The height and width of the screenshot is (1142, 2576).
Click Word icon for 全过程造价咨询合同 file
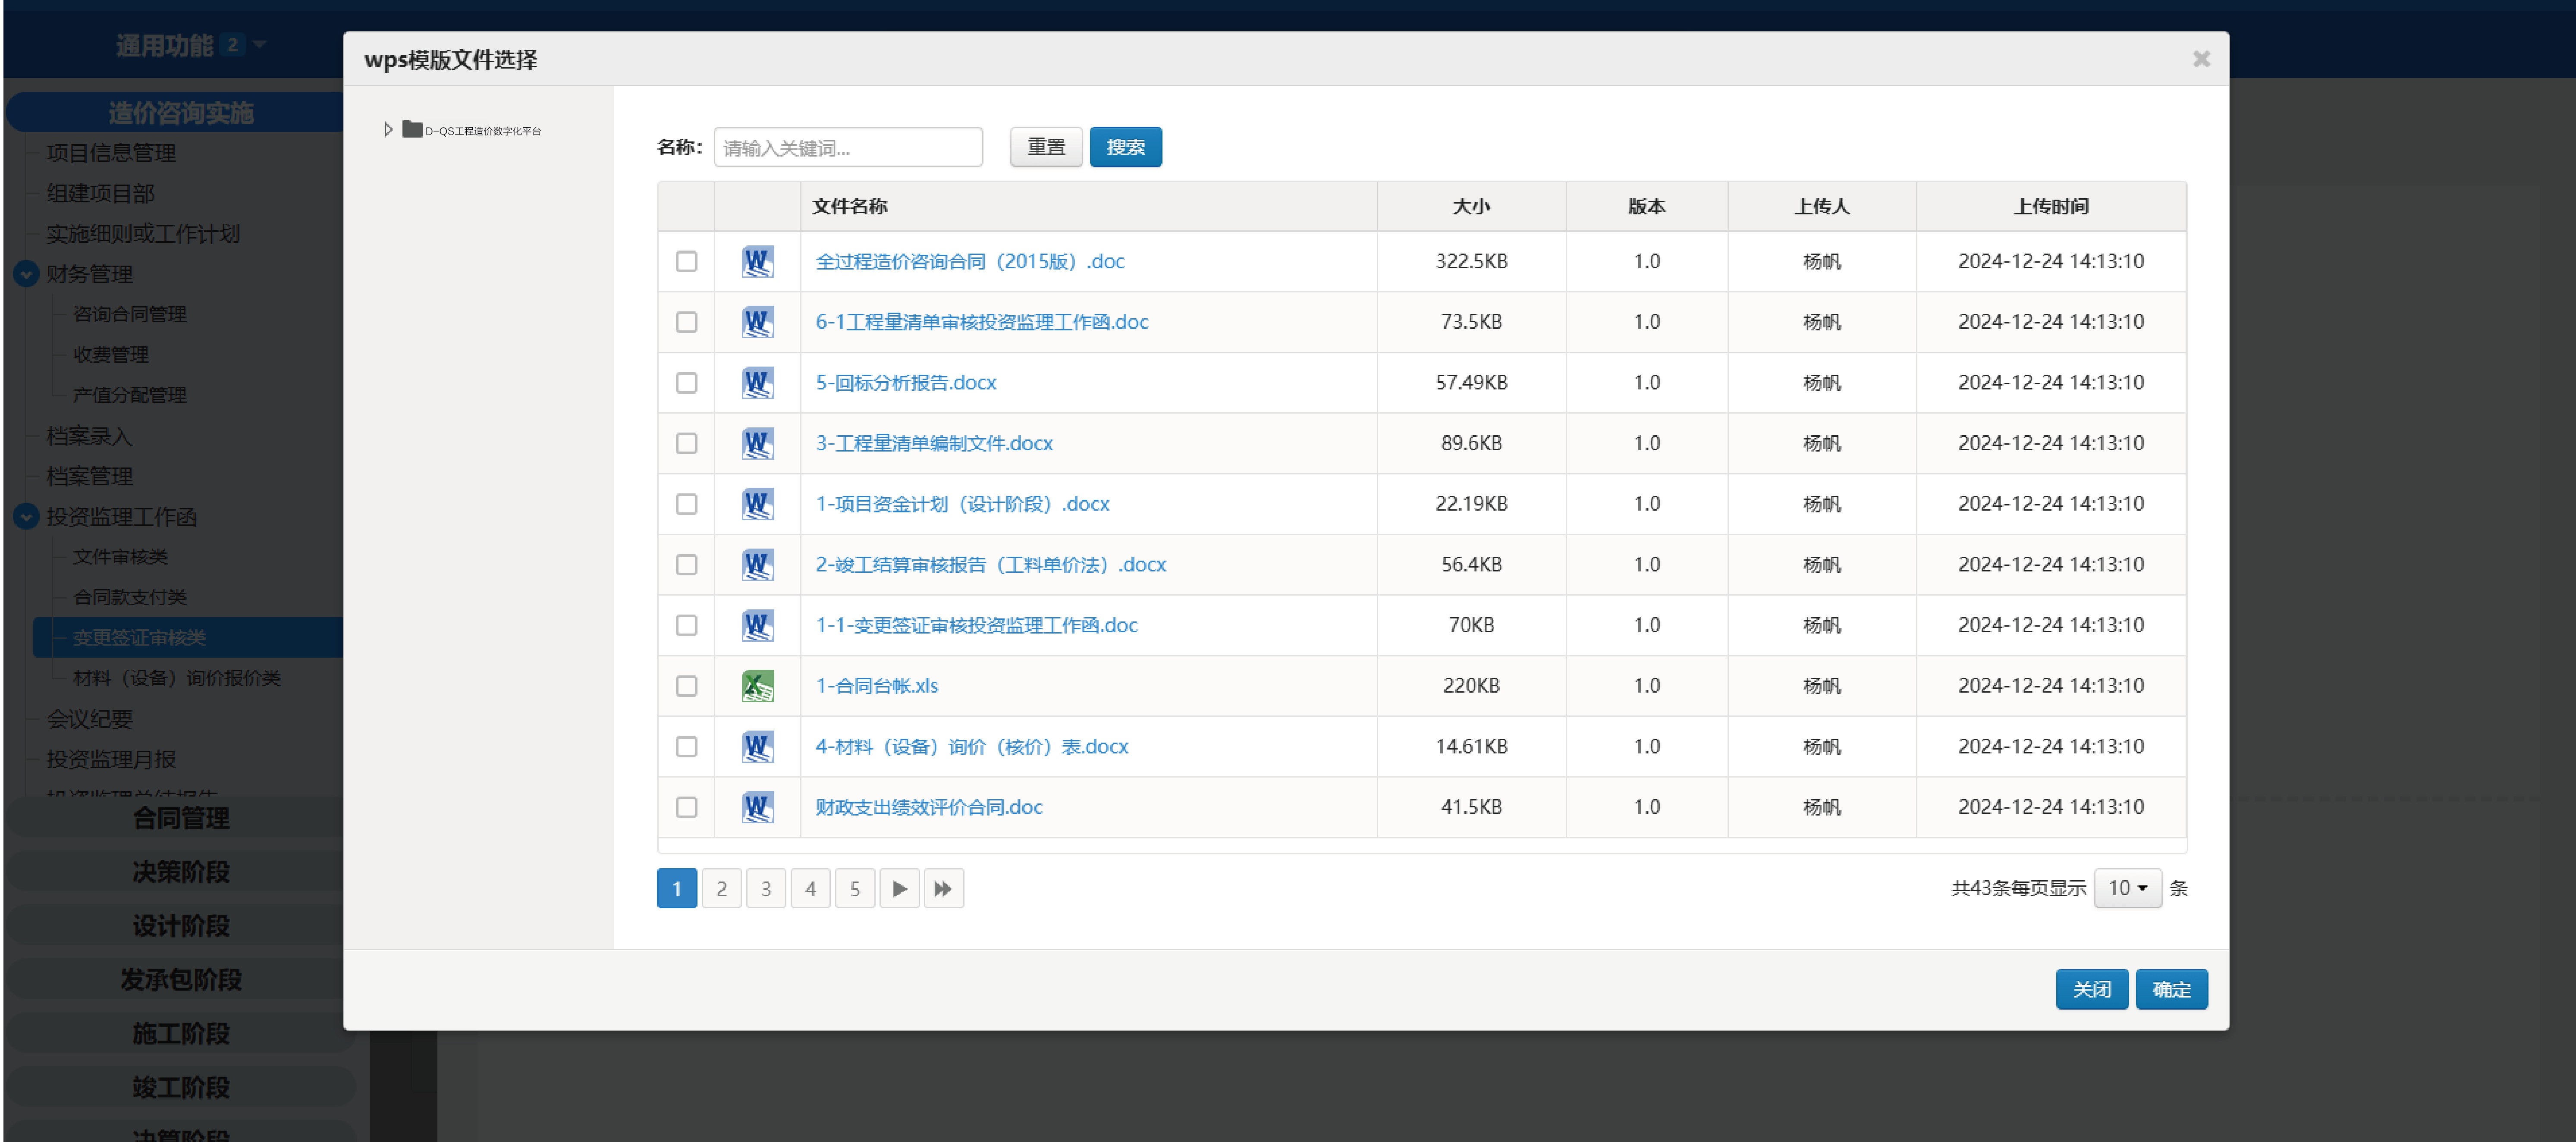[x=757, y=261]
